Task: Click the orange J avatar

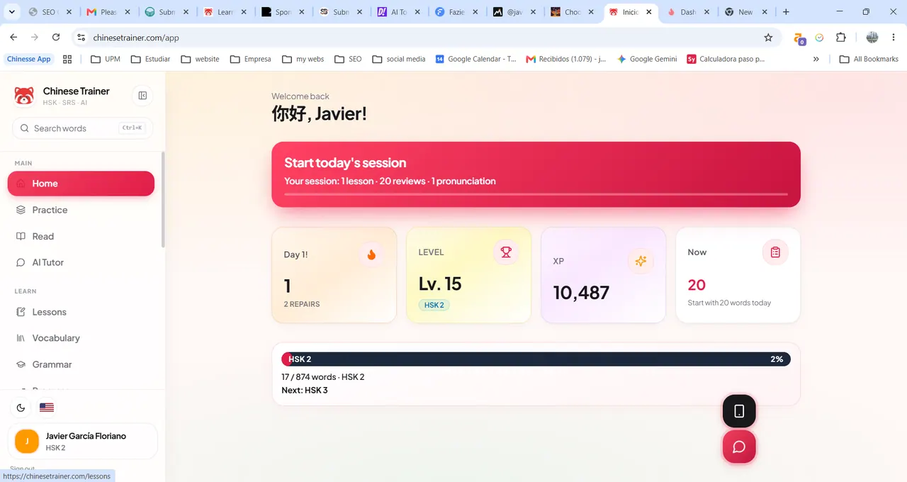Action: (27, 442)
